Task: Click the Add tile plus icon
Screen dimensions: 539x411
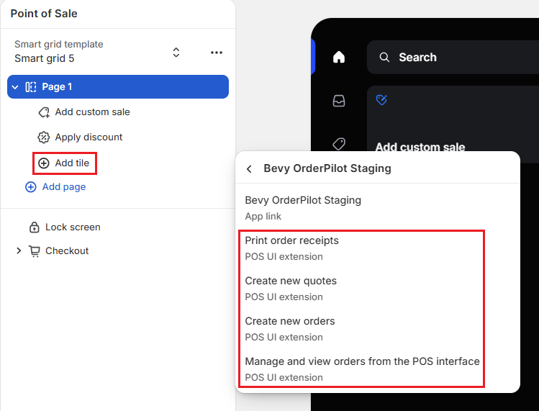Action: pos(44,163)
